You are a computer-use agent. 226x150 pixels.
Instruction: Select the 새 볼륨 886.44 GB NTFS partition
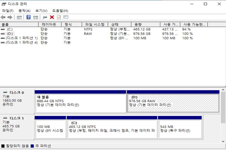click(80, 101)
